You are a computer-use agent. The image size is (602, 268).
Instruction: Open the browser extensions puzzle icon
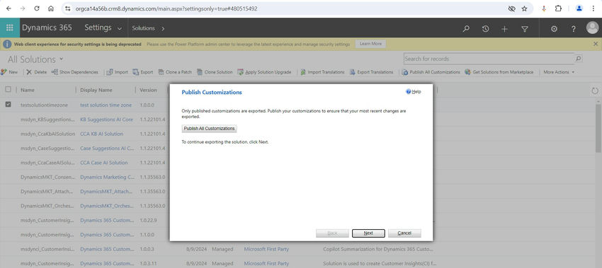point(558,8)
